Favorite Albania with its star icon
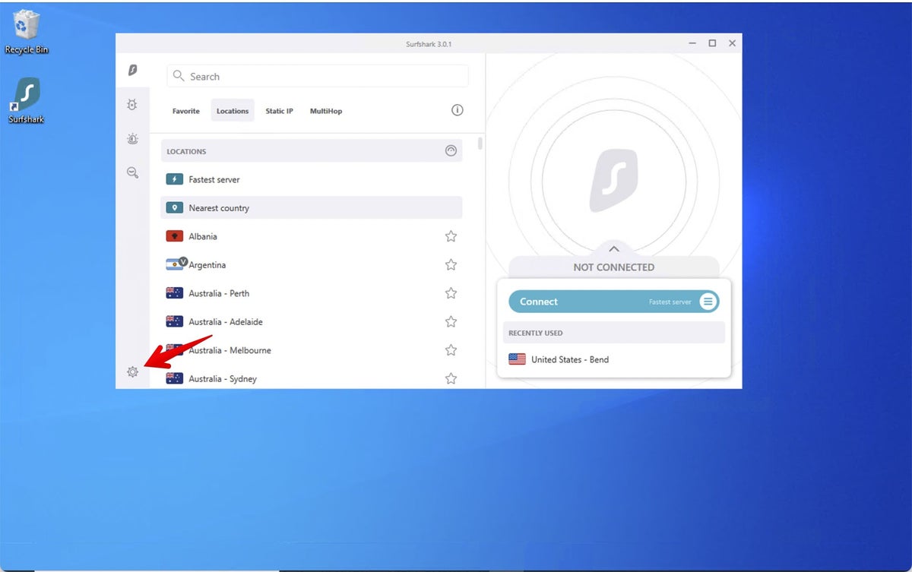The height and width of the screenshot is (572, 912). tap(451, 236)
